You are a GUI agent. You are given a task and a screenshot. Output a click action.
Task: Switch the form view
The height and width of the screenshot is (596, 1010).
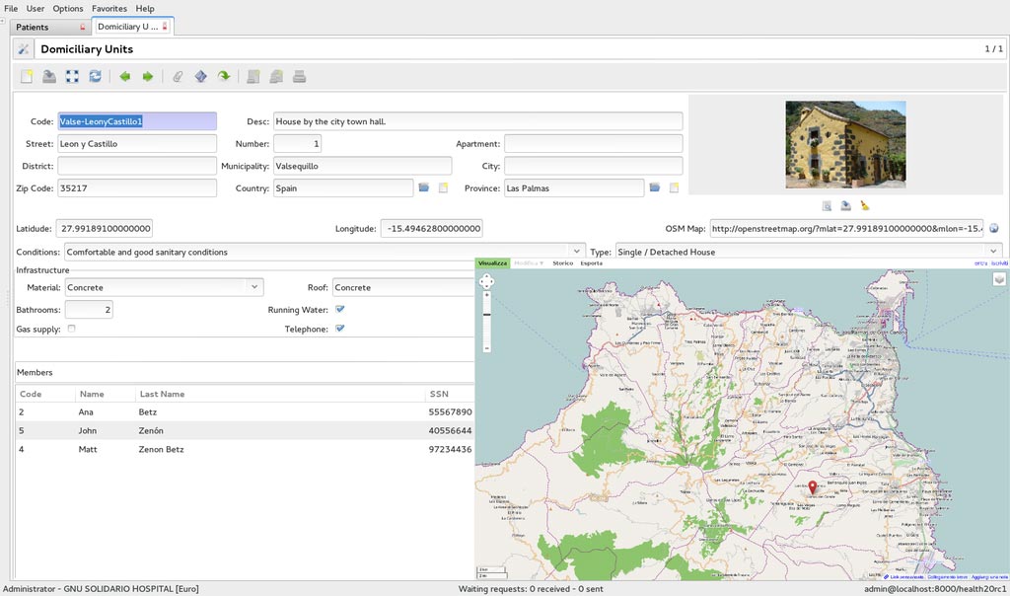[x=71, y=76]
